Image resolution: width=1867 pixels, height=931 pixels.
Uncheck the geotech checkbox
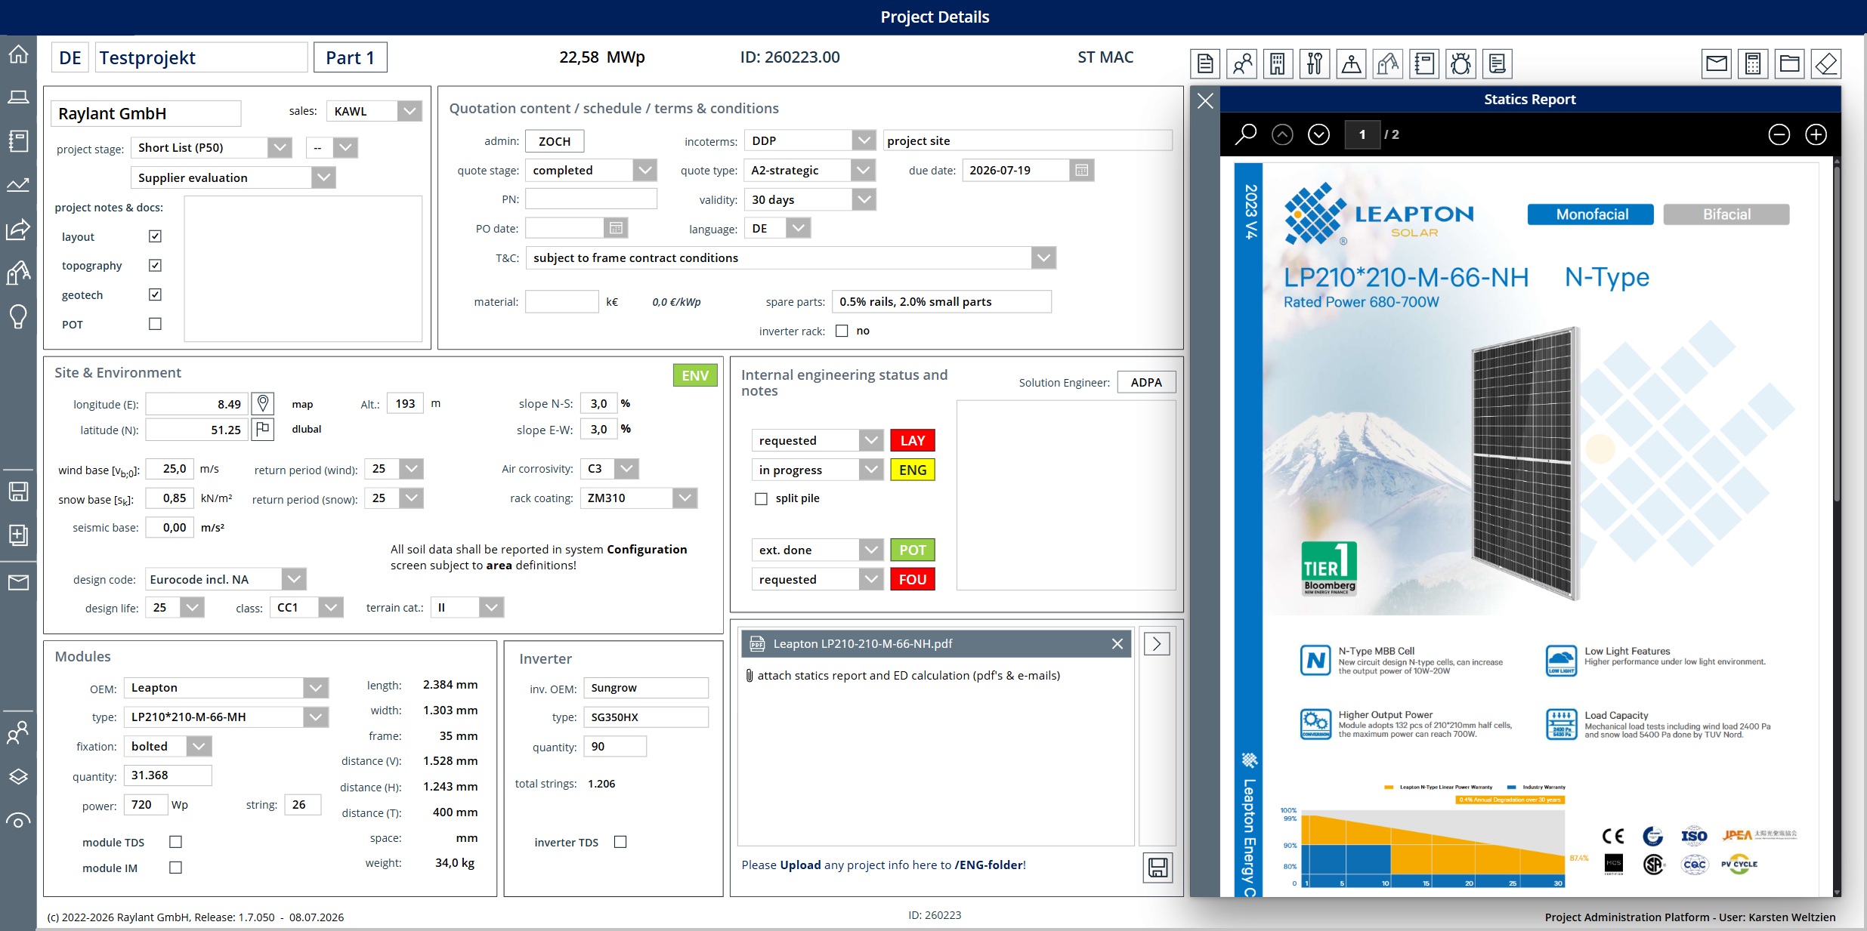tap(155, 294)
